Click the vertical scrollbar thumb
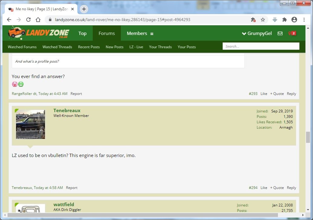The width and height of the screenshot is (313, 220). click(x=308, y=137)
